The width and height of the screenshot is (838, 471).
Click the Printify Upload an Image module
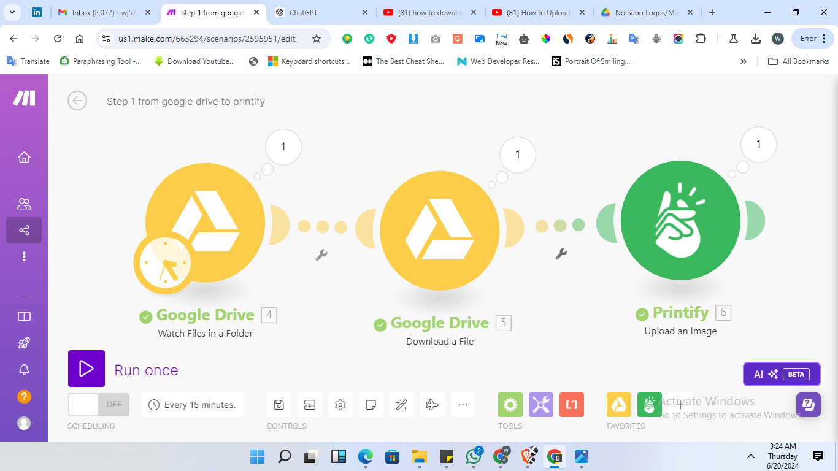click(x=680, y=220)
